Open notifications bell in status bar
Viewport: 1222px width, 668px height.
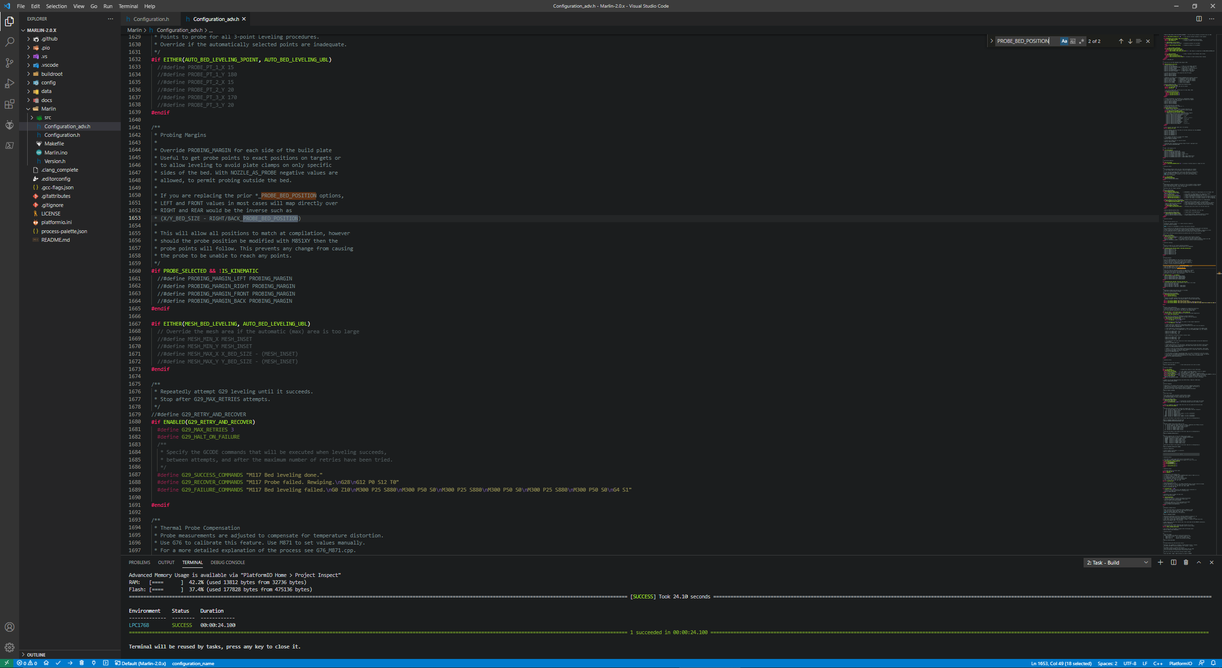[1213, 663]
